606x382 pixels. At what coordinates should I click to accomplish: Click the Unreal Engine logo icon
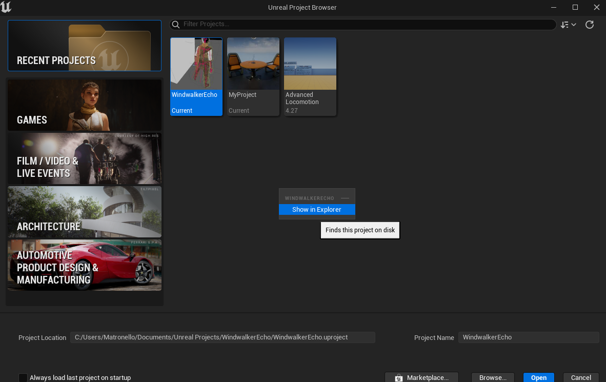[x=6, y=7]
